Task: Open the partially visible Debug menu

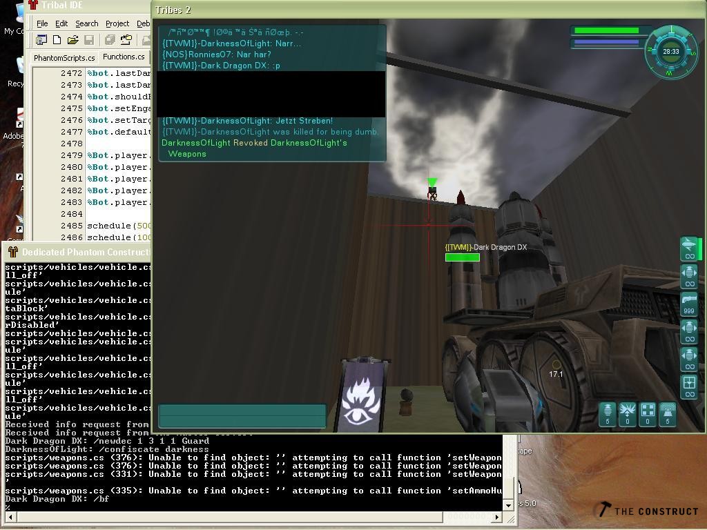Action: (x=143, y=23)
